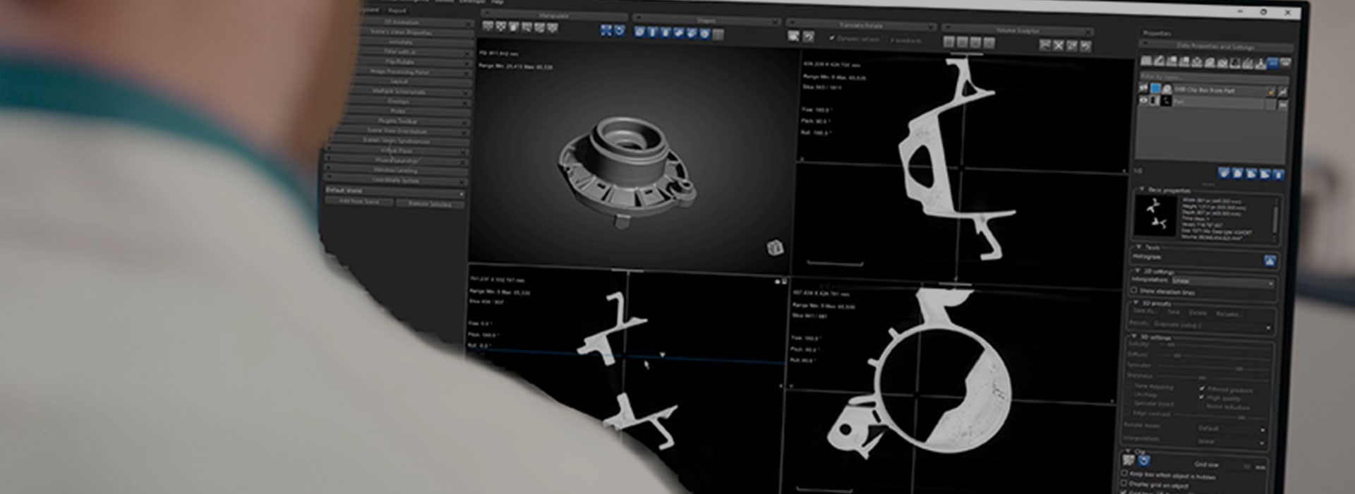This screenshot has width=1355, height=494.
Task: Click the second Translate/Rotate toolbar icon
Action: 809,36
